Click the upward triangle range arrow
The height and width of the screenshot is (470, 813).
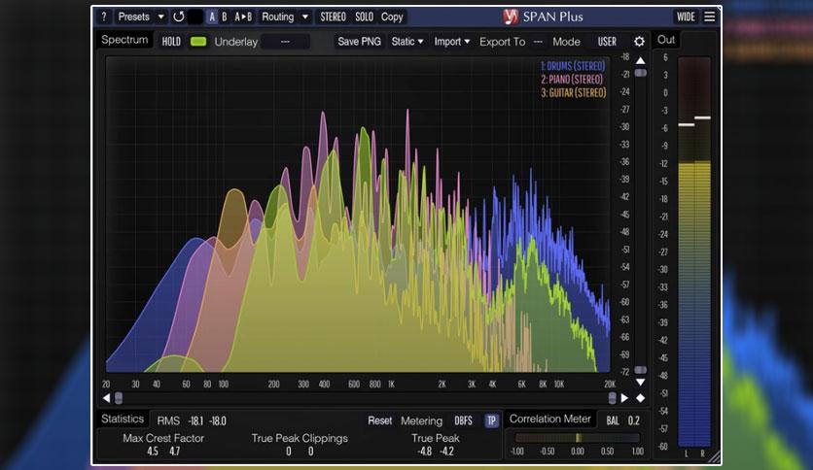click(x=640, y=60)
